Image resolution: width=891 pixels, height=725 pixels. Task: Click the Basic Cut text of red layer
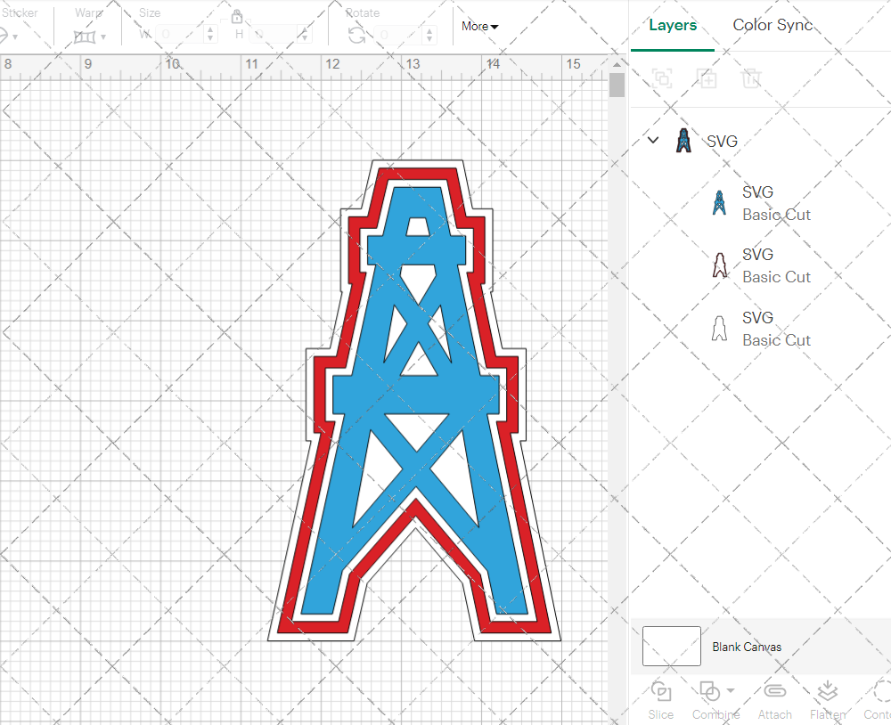pos(776,277)
